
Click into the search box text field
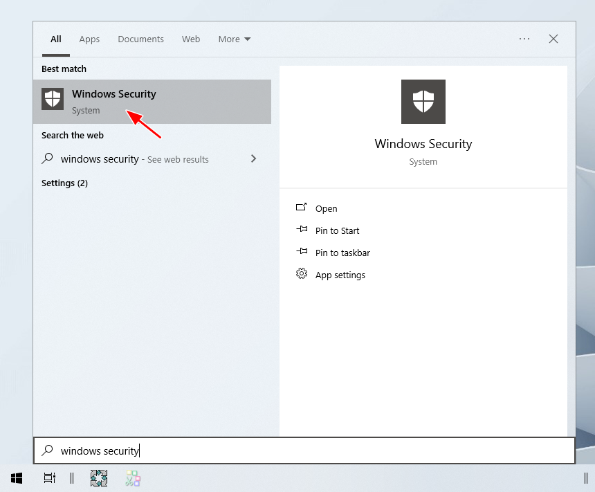311,450
